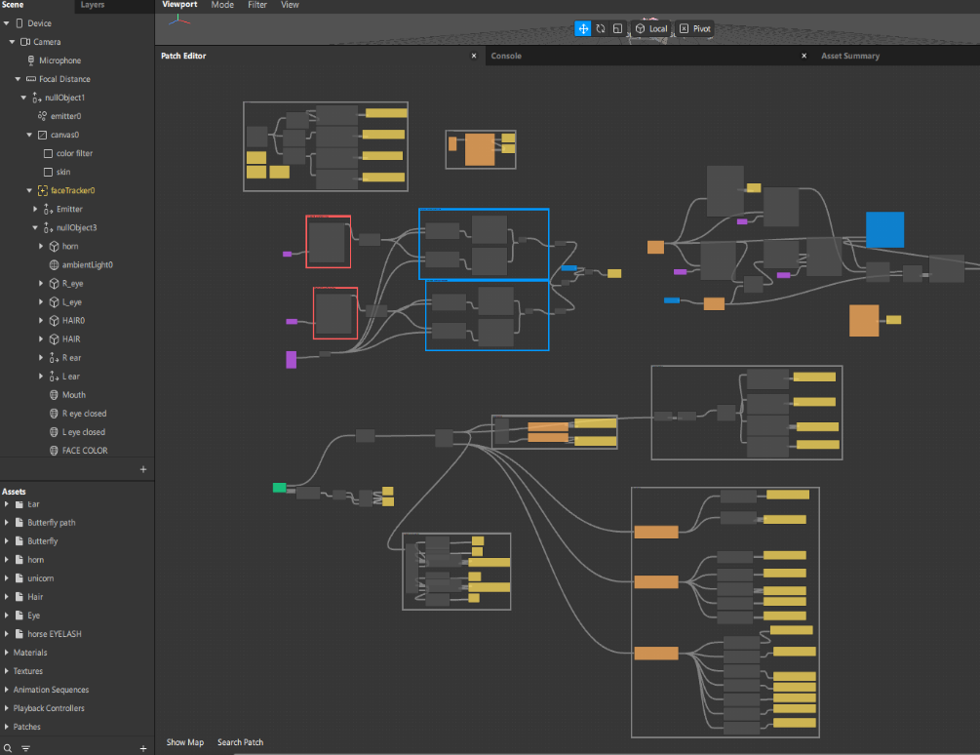
Task: Select the L_eye scene object
Action: click(72, 301)
